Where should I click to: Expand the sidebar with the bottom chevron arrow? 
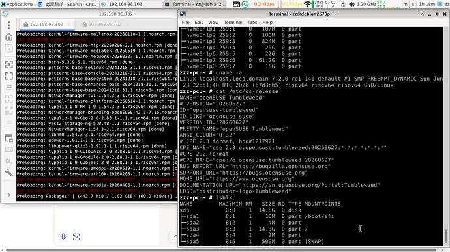[x=9, y=195]
